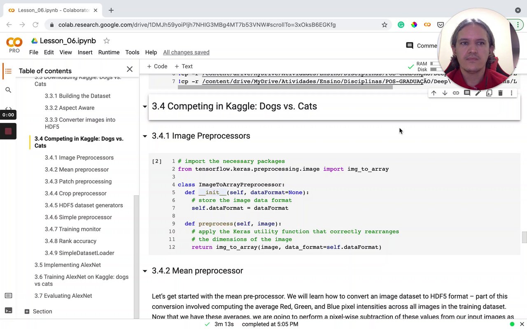Viewport: 527px width, 329px height.
Task: Open the Comment button in header
Action: coord(421,46)
